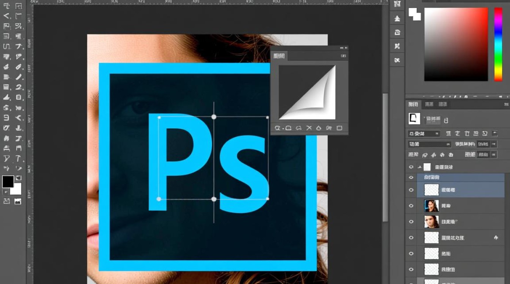Open the floating panel's options menu icon
This screenshot has width=510, height=284.
pos(343,56)
